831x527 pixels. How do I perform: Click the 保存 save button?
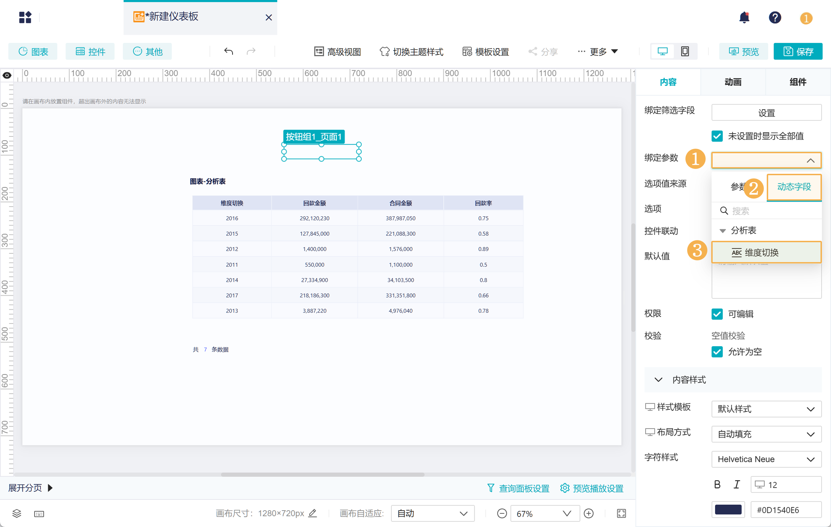(798, 52)
